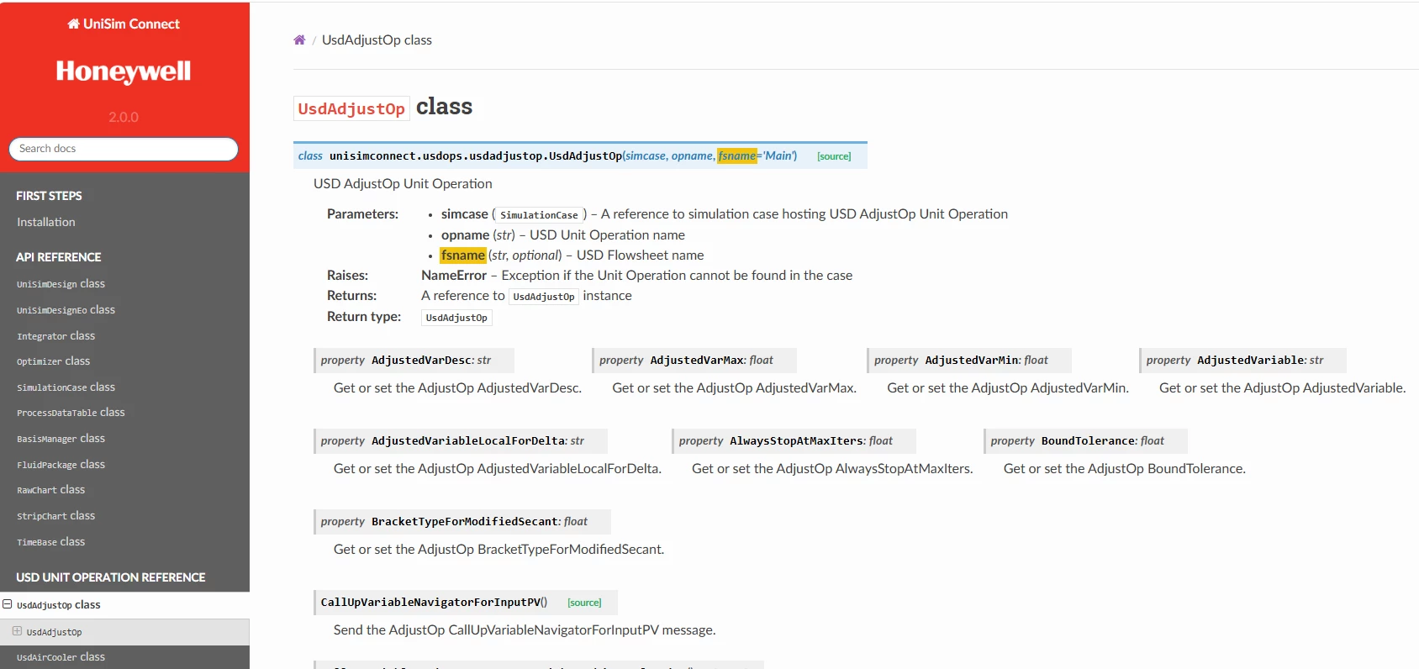The height and width of the screenshot is (669, 1419).
Task: Open BasisManager class page
Action: coord(61,439)
